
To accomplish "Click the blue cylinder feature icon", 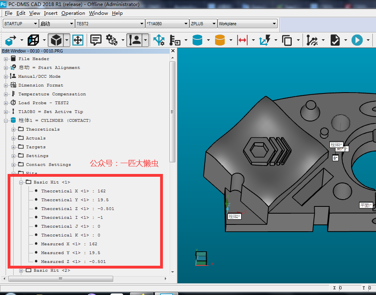I will [197, 40].
